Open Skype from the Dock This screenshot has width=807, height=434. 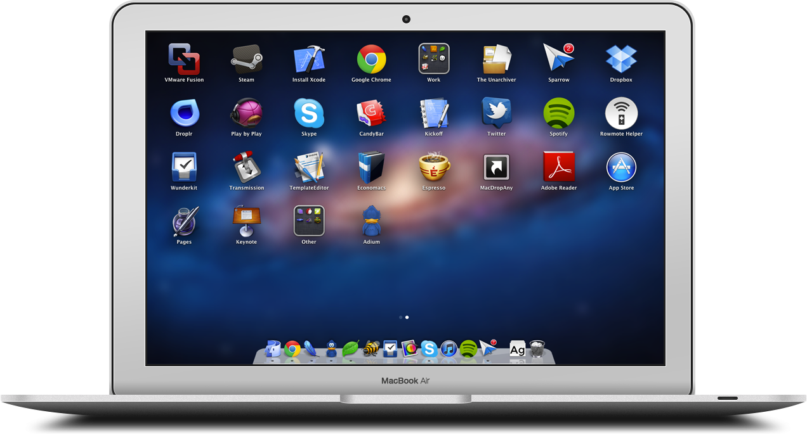point(430,348)
